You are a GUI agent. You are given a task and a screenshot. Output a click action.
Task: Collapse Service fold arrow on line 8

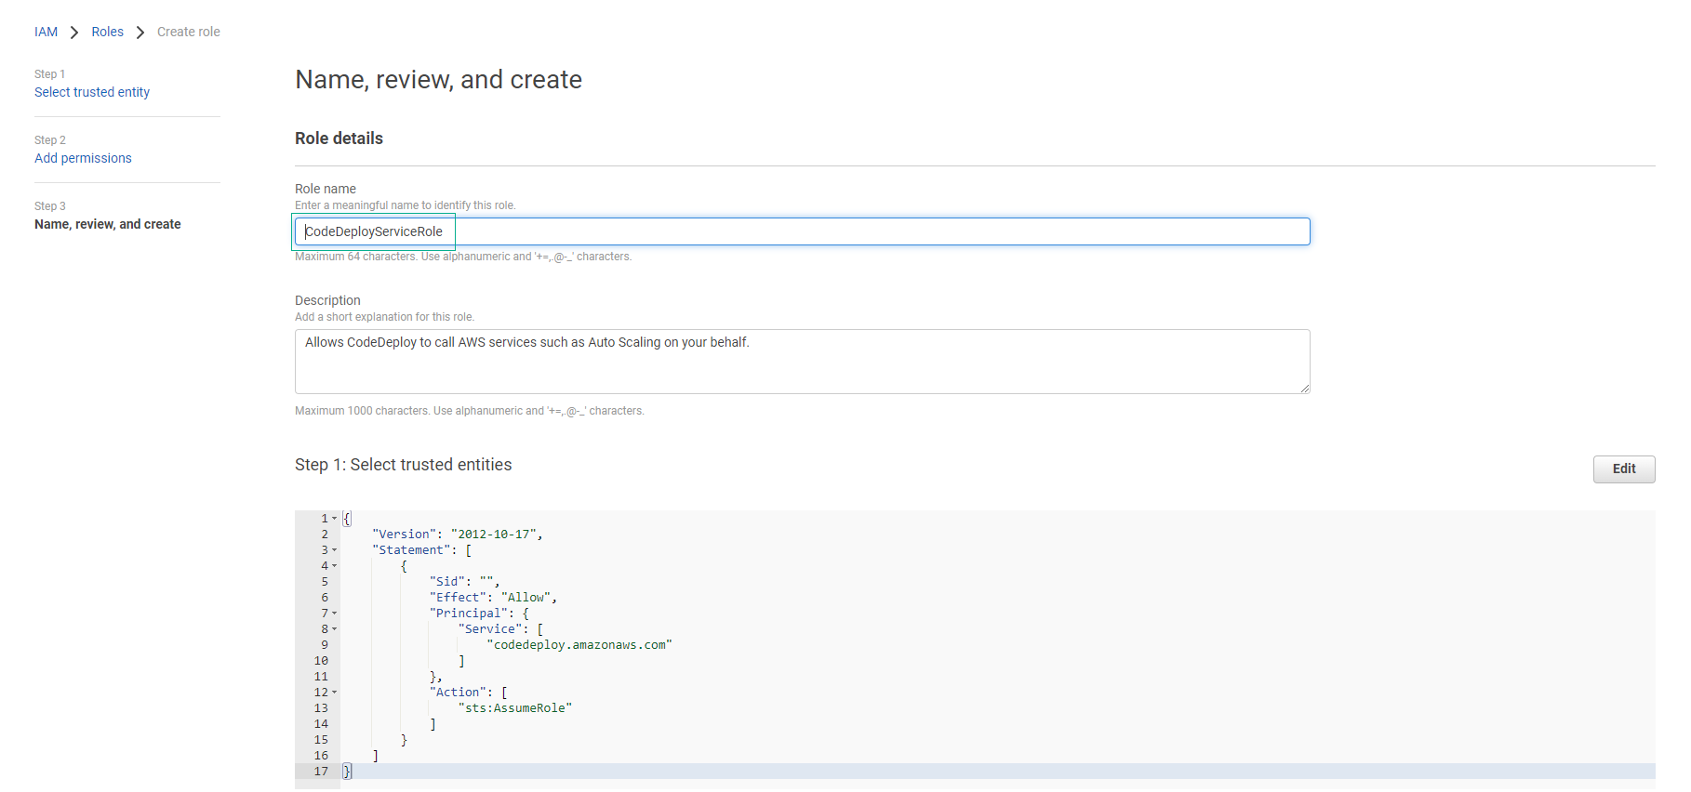point(335,629)
